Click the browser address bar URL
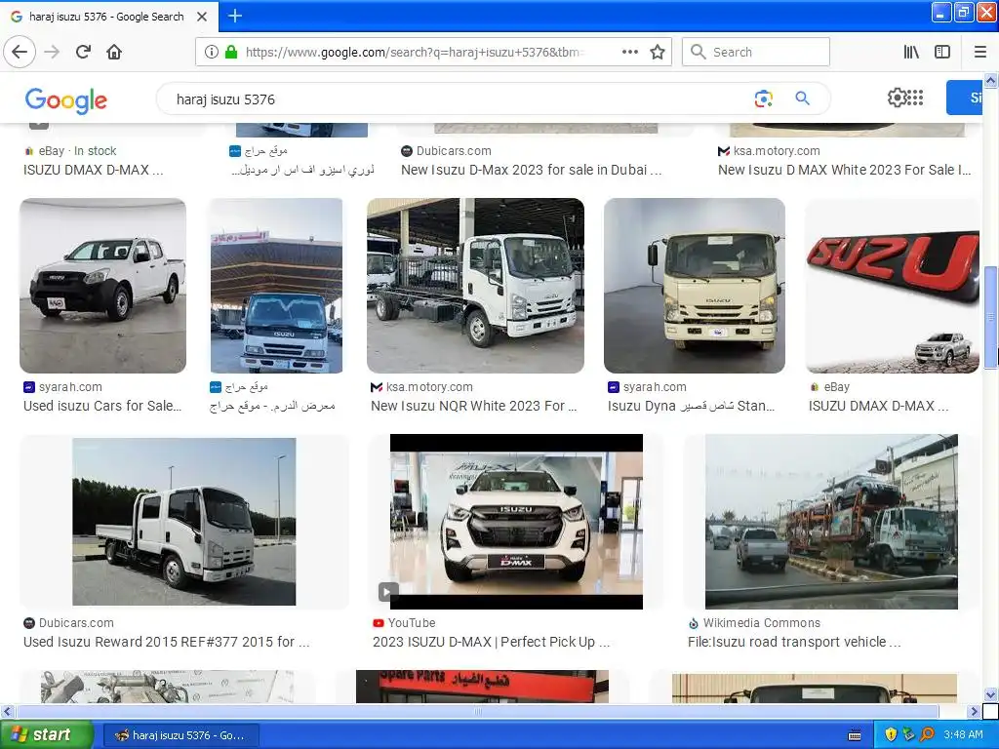The height and width of the screenshot is (749, 999). 414,53
